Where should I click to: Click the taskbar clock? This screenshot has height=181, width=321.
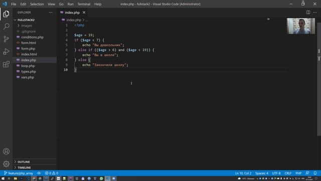tap(309, 178)
